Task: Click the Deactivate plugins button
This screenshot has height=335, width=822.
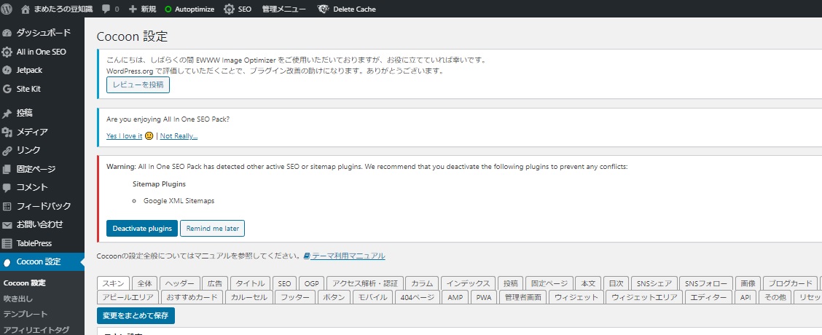Action: 142,229
